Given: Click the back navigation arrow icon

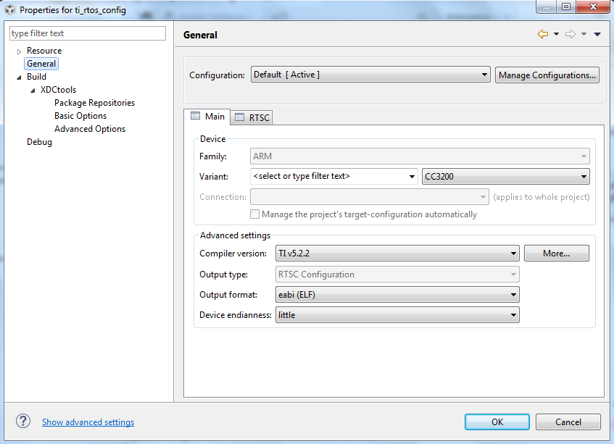Looking at the screenshot, I should [x=542, y=34].
